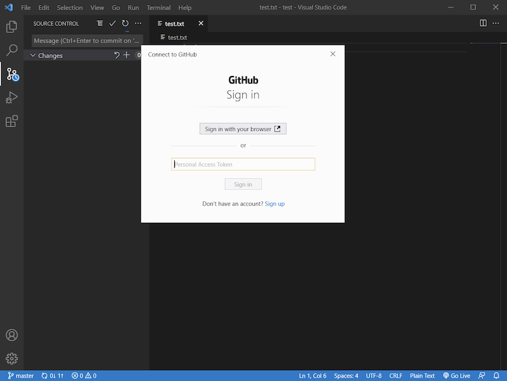This screenshot has height=381, width=507.
Task: Select the Explorer icon in the activity bar
Action: pos(11,27)
